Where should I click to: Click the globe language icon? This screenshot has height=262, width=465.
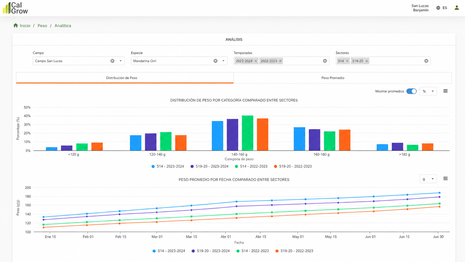coord(438,8)
